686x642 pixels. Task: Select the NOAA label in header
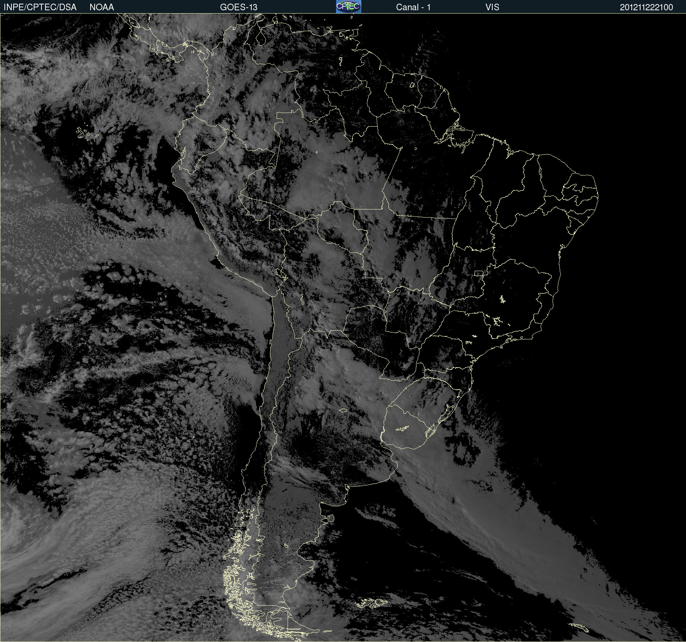coord(102,7)
